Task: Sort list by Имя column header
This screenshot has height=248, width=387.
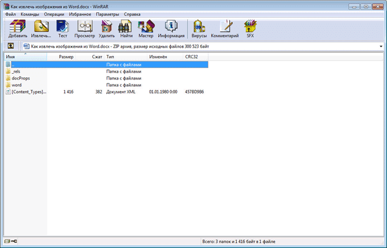Action: [x=26, y=57]
